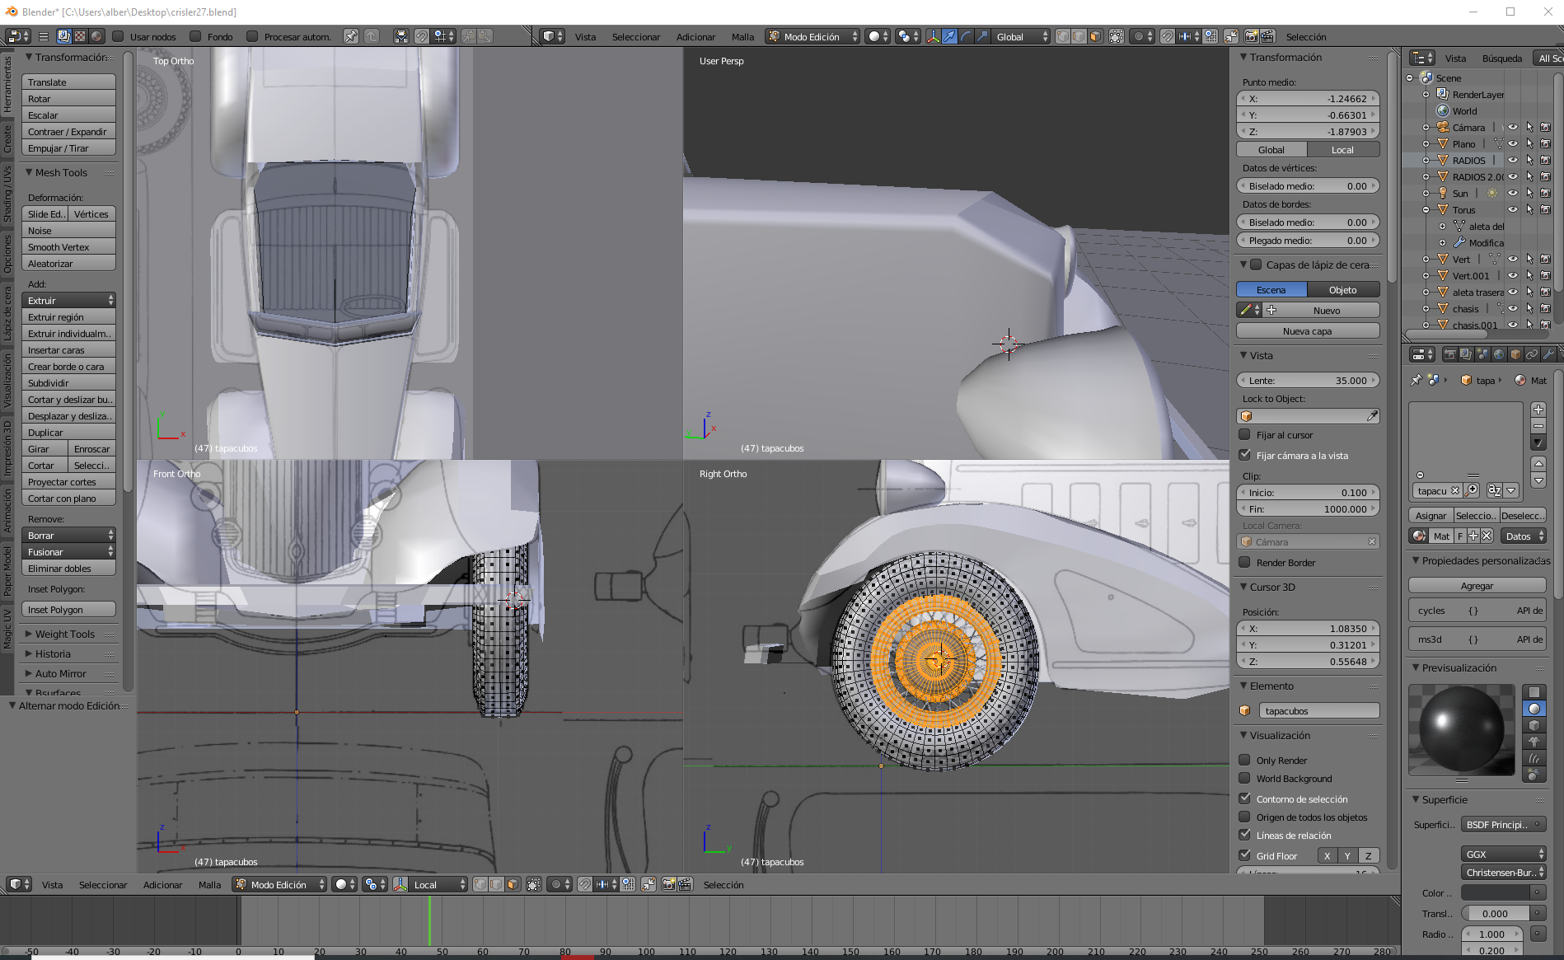Enable the Fondo checkbox

click(x=195, y=36)
